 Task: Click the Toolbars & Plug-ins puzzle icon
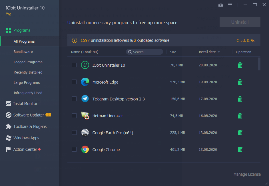[8, 126]
